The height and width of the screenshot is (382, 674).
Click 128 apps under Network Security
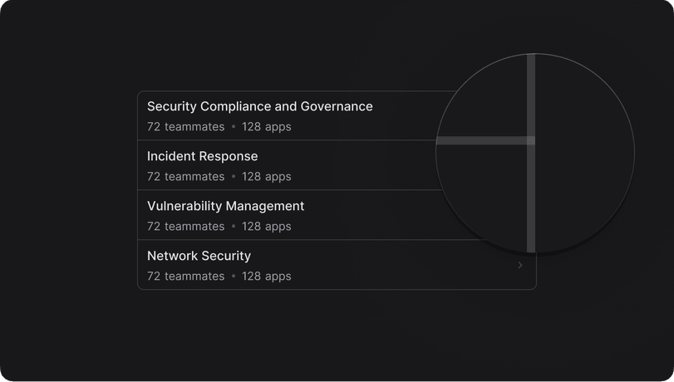[x=266, y=277]
